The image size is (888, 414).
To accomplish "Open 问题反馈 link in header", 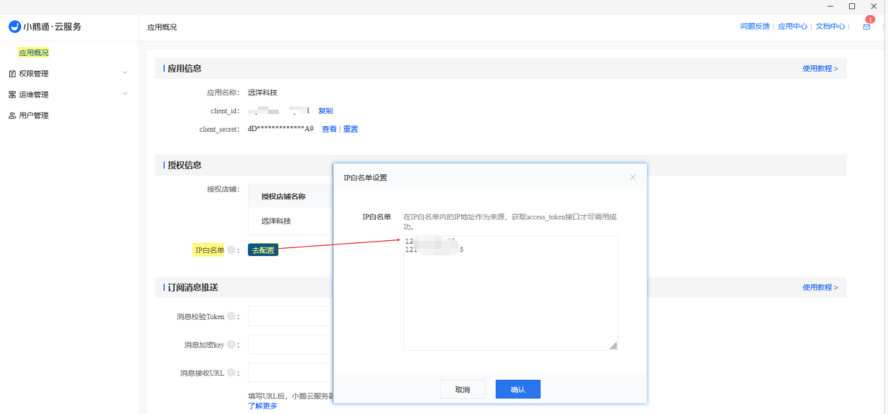I will coord(755,26).
